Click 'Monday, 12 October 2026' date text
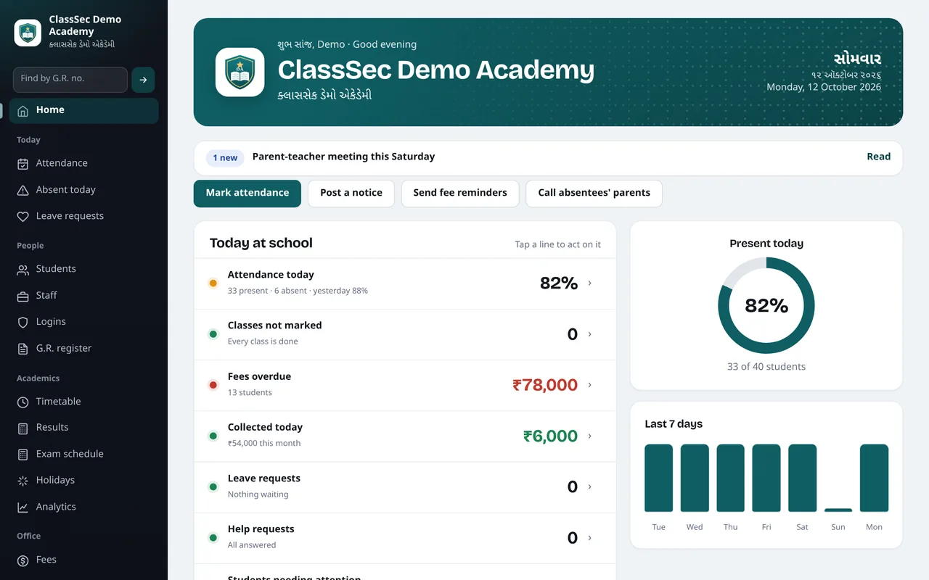This screenshot has width=929, height=580. click(824, 87)
